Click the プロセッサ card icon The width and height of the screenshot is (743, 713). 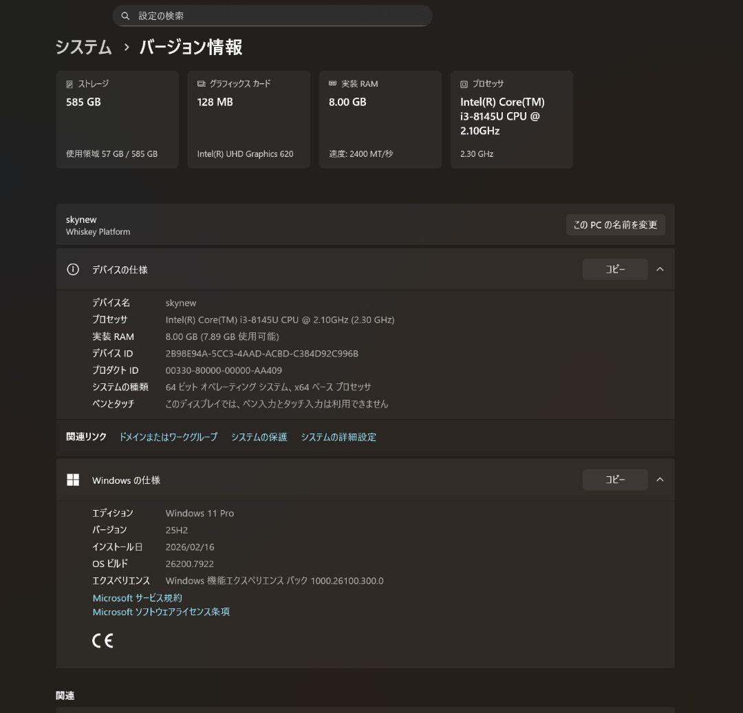tap(464, 84)
